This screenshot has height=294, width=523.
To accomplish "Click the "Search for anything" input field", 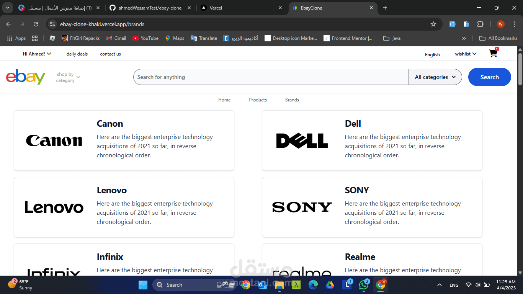I will pyautogui.click(x=271, y=77).
